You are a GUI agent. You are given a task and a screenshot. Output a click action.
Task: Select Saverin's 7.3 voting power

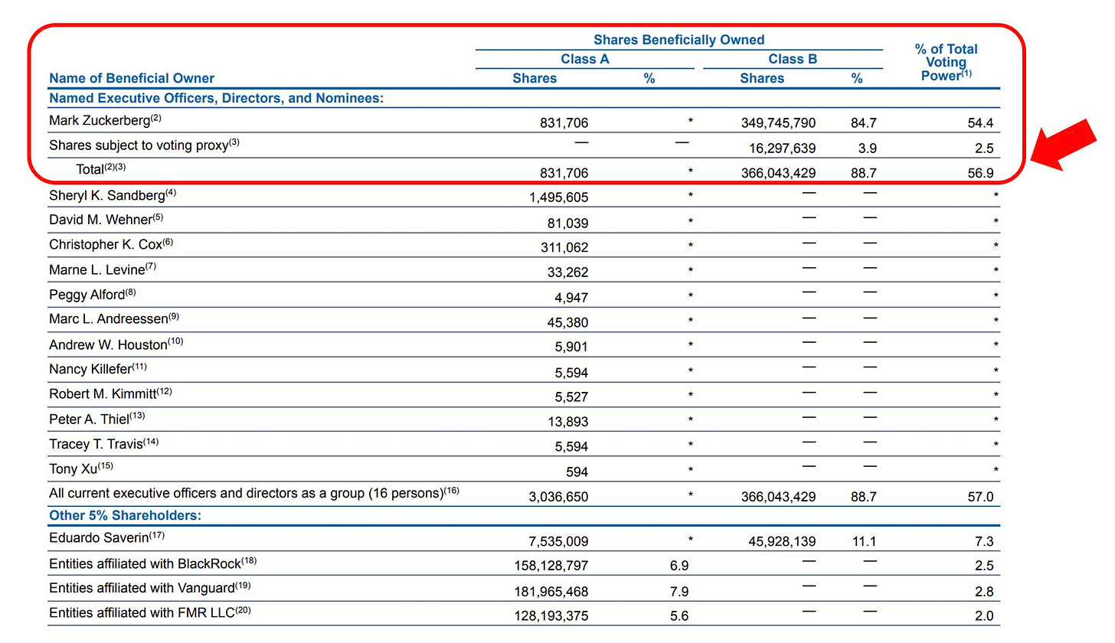(984, 542)
